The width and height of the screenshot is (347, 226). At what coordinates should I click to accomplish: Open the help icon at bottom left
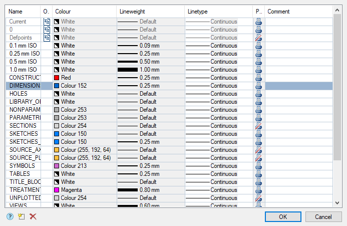click(x=10, y=216)
